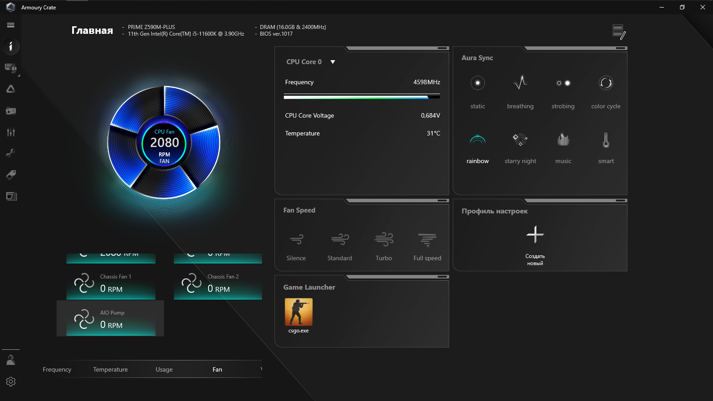Click the Game Launcher panel title
This screenshot has width=713, height=401.
tap(309, 287)
